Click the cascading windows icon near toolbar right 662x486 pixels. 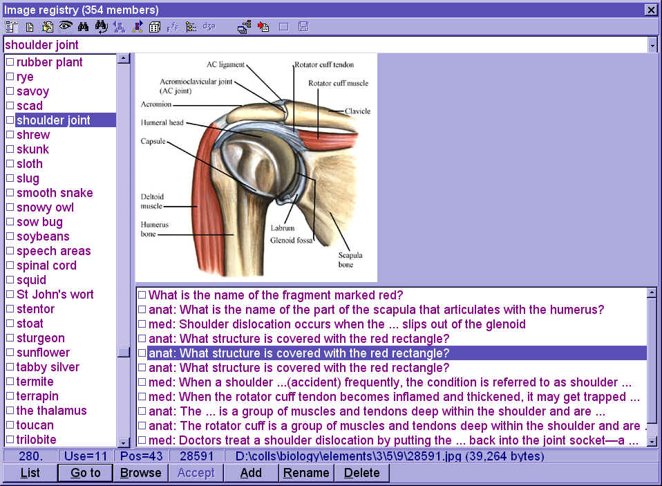243,27
